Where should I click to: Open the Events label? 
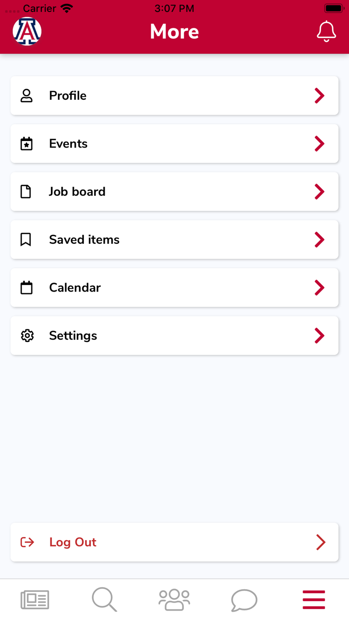pyautogui.click(x=68, y=144)
